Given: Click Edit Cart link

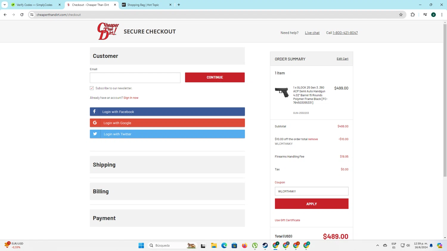Looking at the screenshot, I should [x=342, y=59].
